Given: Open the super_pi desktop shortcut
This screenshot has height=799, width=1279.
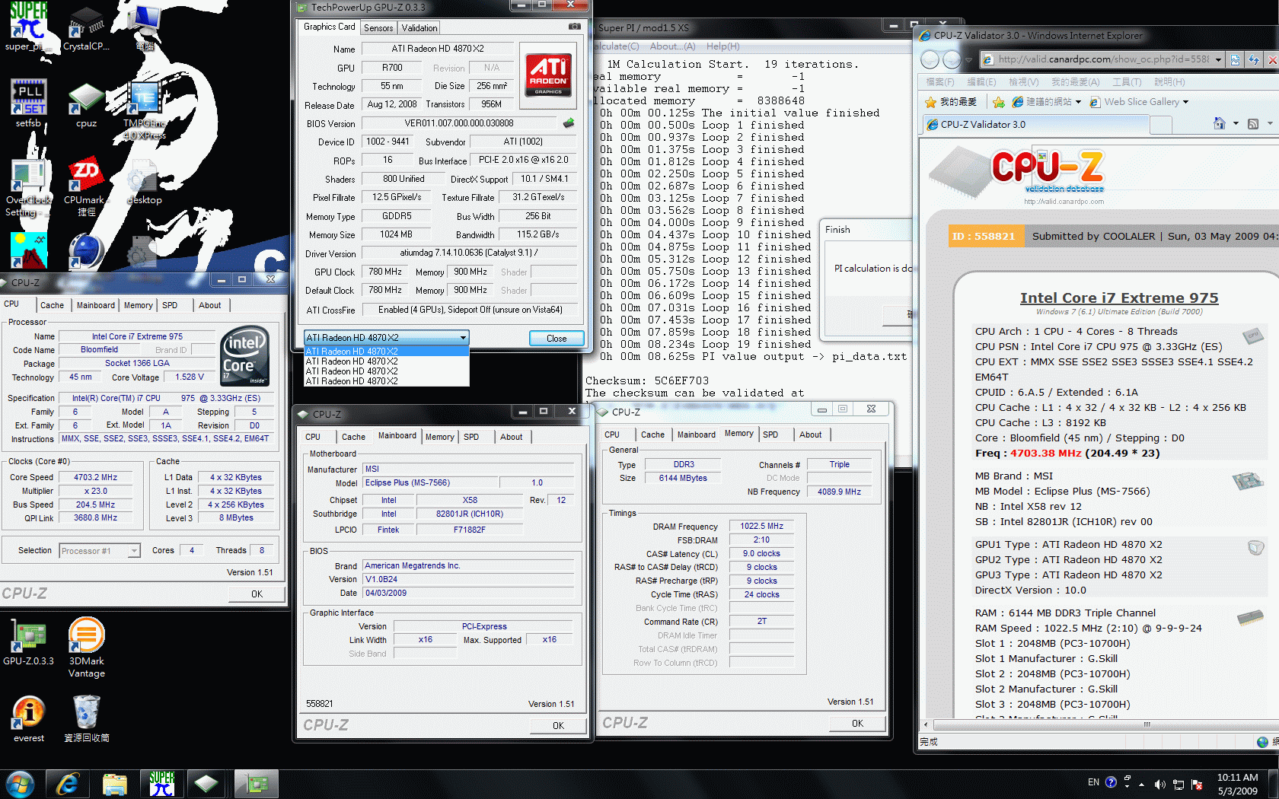Looking at the screenshot, I should tap(28, 27).
